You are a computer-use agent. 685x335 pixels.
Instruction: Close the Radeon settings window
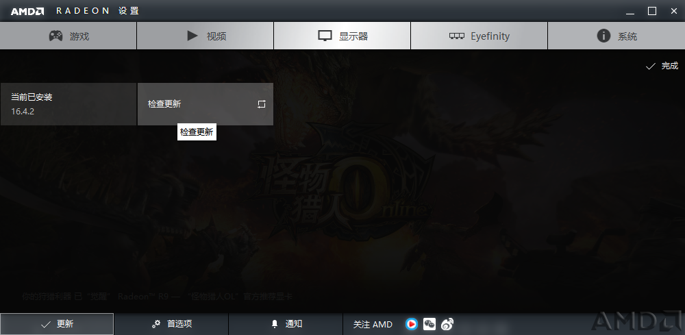tap(674, 11)
